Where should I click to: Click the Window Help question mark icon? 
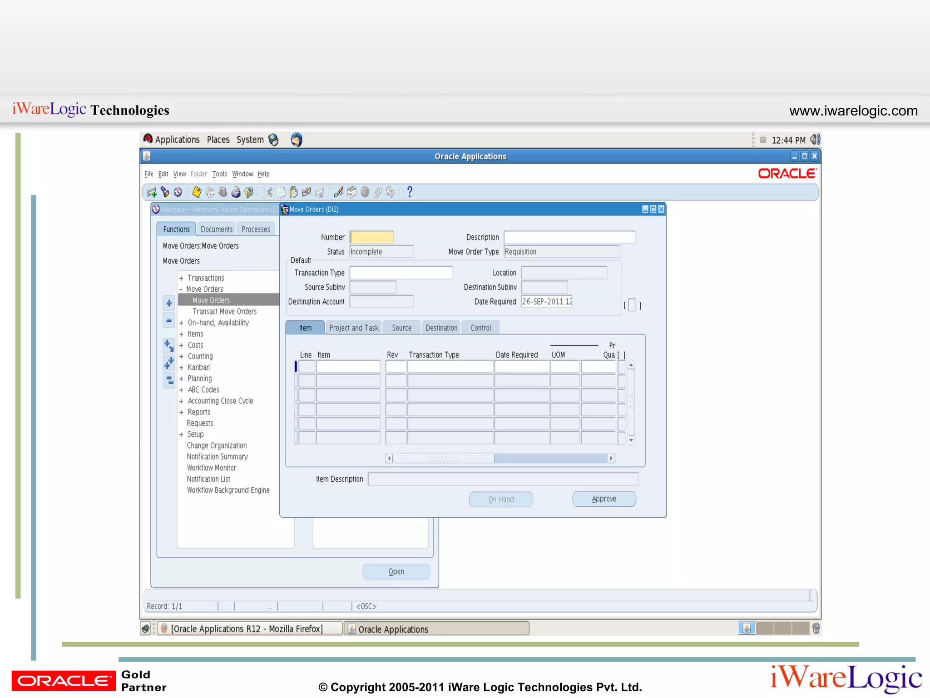click(x=410, y=192)
